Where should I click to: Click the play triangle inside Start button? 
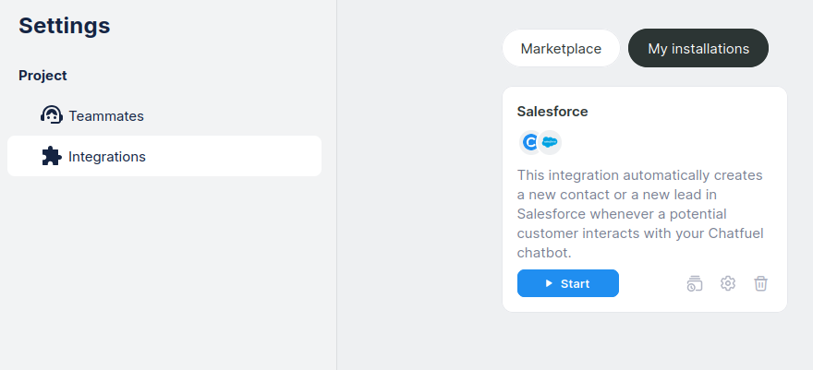[549, 283]
